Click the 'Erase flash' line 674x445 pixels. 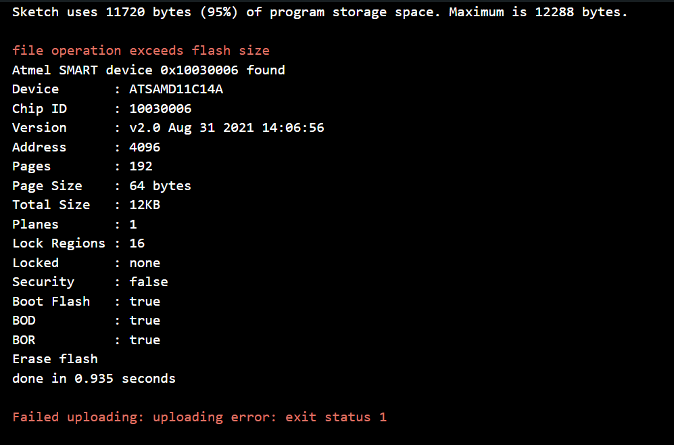coord(55,359)
